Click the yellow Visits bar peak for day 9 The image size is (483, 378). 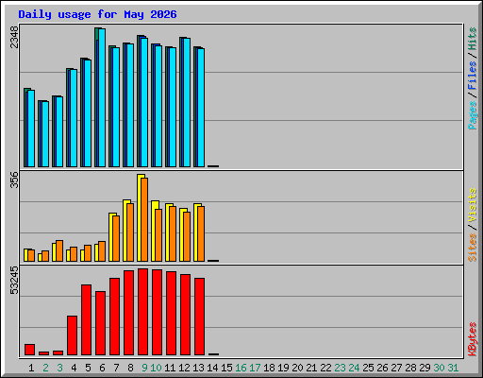(x=141, y=217)
